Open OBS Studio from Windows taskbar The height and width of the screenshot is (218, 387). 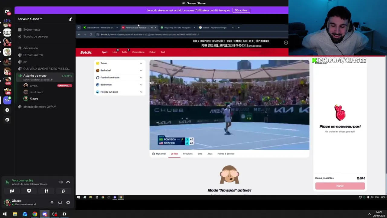(54, 214)
